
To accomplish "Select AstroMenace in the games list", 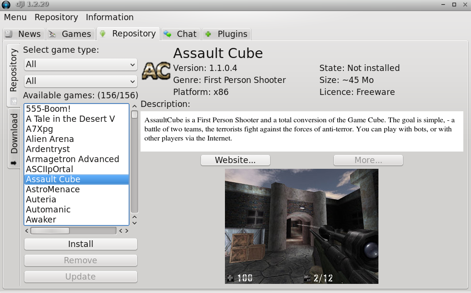I will point(77,189).
